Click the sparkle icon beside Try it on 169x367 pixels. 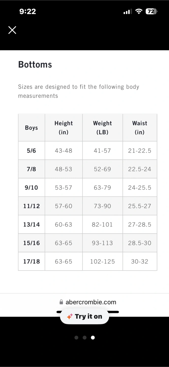click(x=70, y=317)
